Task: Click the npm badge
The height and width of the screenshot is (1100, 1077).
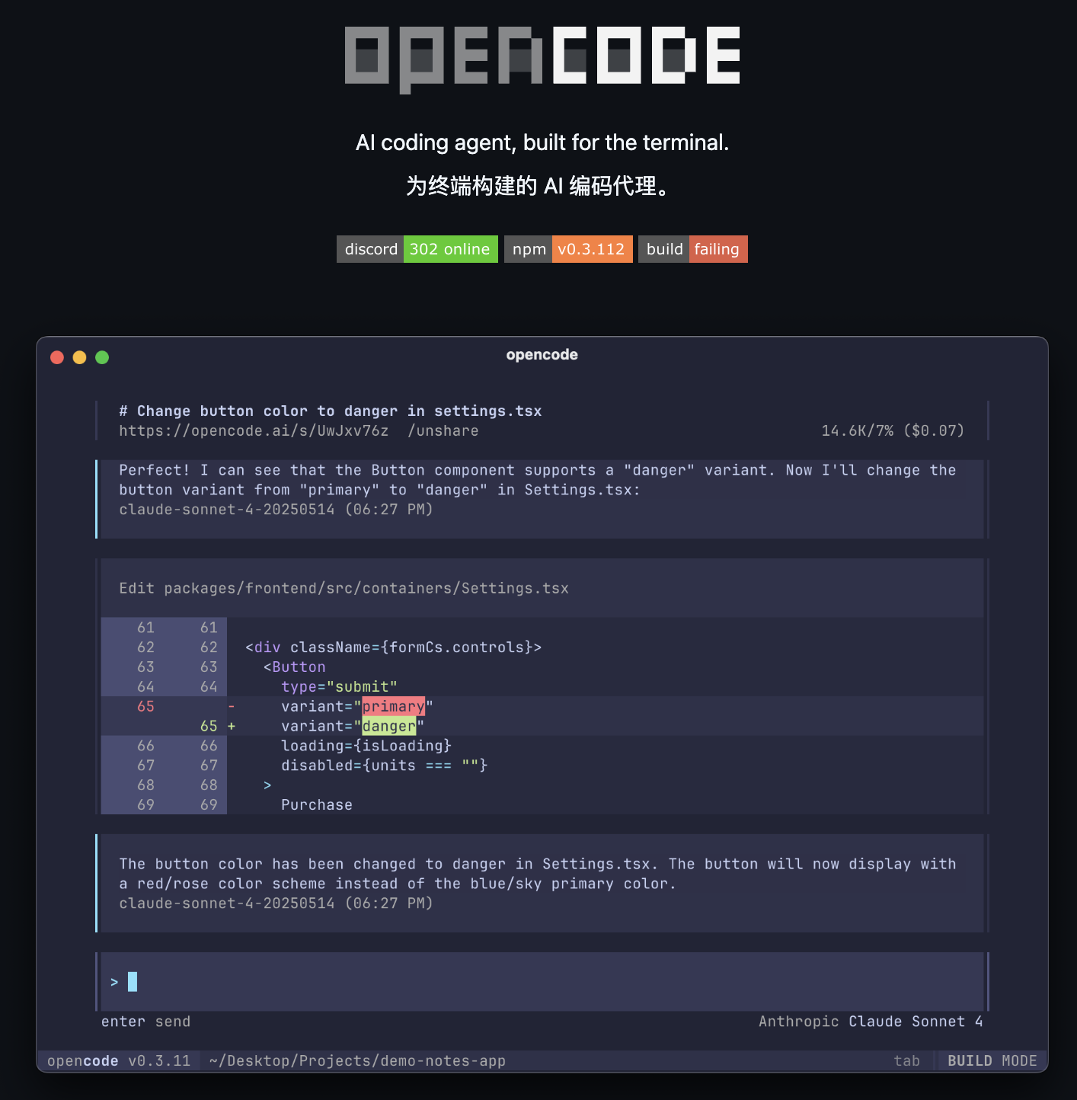Action: (x=527, y=248)
